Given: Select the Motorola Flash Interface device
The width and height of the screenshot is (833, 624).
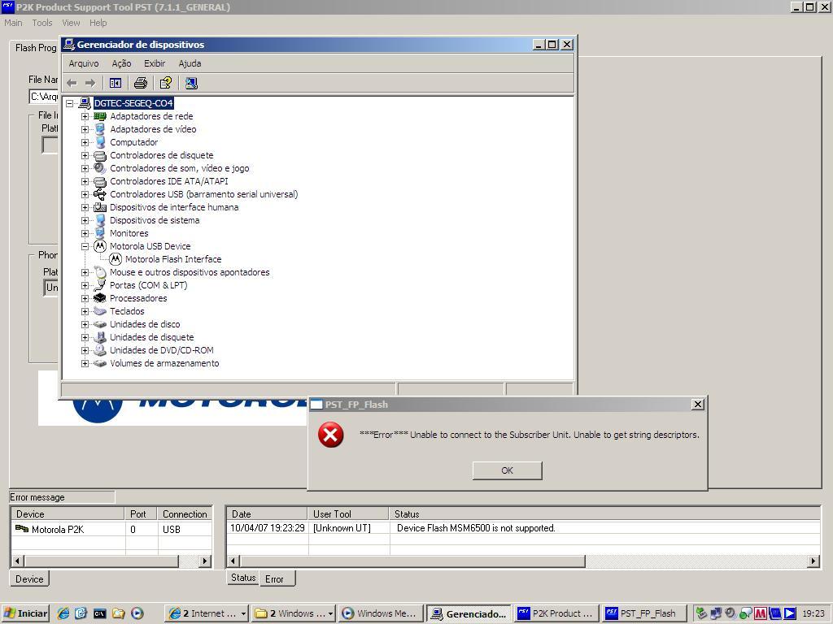Looking at the screenshot, I should click(x=173, y=259).
